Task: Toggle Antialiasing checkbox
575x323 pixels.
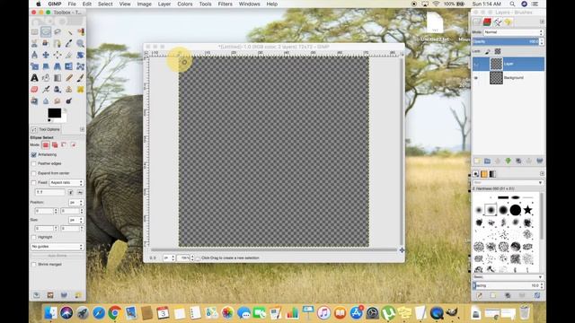Action: tap(34, 155)
